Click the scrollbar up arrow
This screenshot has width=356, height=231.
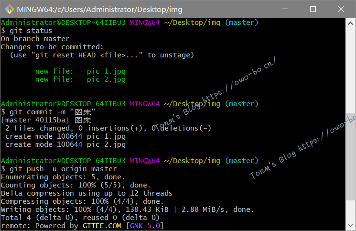(352, 22)
